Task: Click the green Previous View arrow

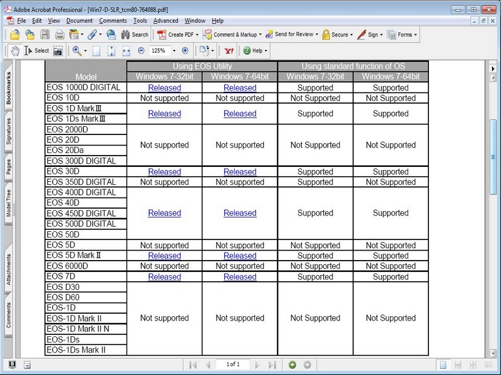Action: 292,364
